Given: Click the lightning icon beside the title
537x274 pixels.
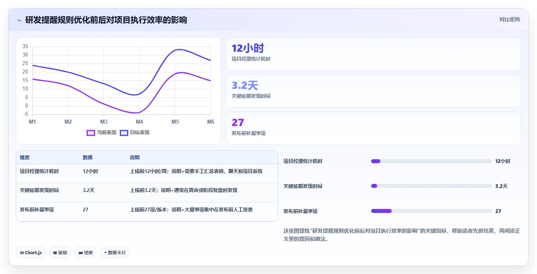Looking at the screenshot, I should click(19, 20).
